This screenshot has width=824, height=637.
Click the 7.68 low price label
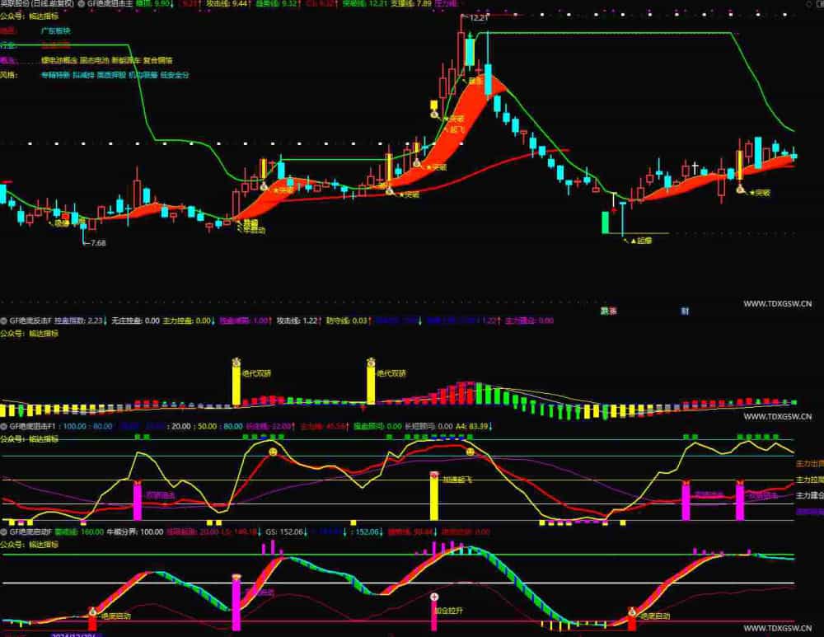pyautogui.click(x=98, y=243)
